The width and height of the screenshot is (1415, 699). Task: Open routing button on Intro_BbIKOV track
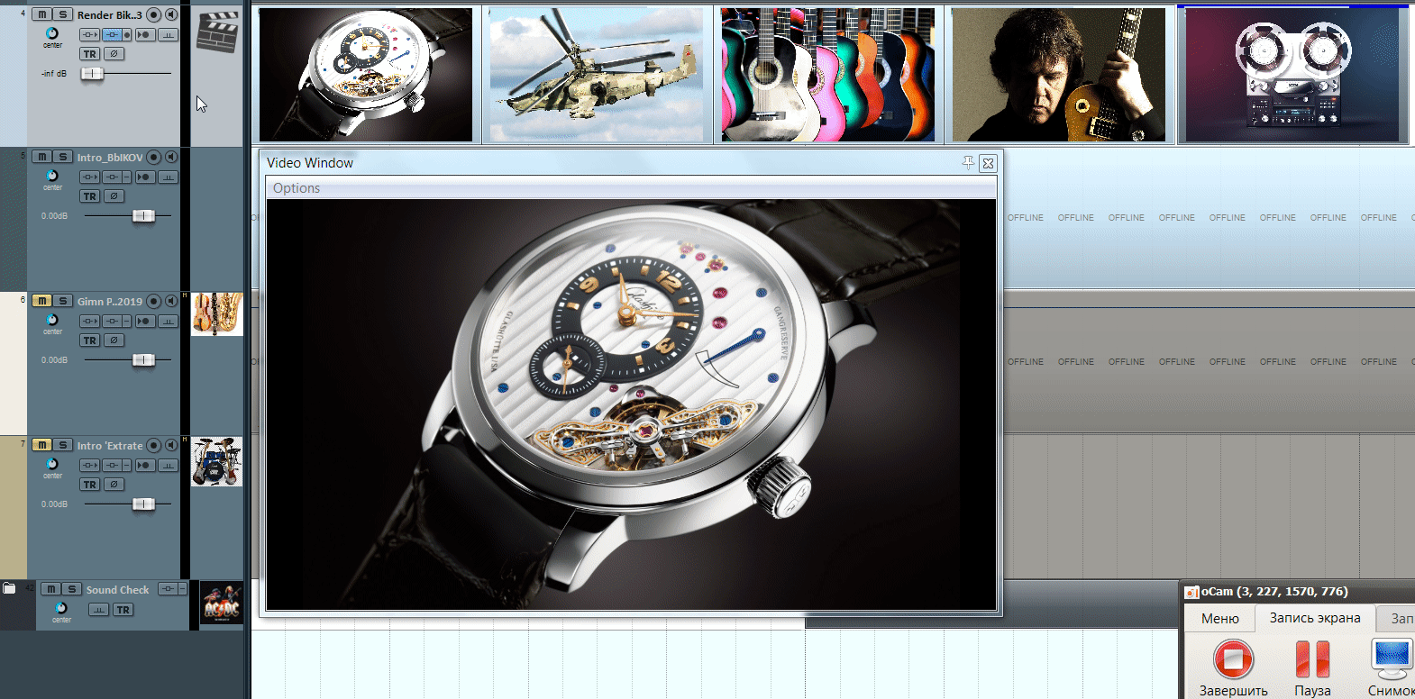(89, 177)
